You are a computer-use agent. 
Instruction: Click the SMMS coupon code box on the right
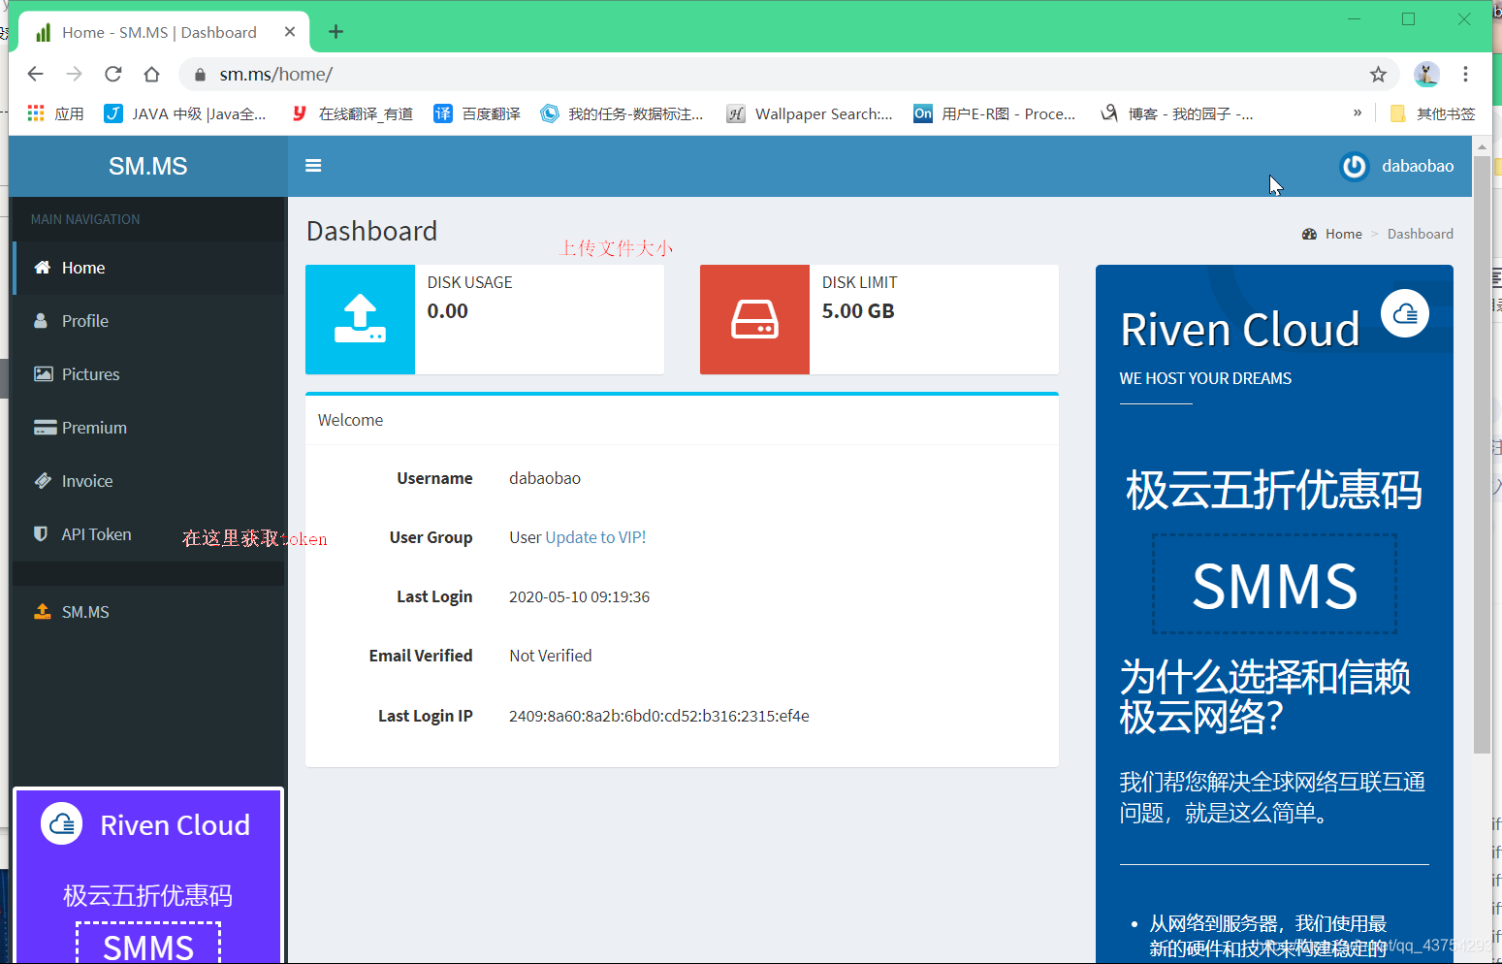(1274, 584)
